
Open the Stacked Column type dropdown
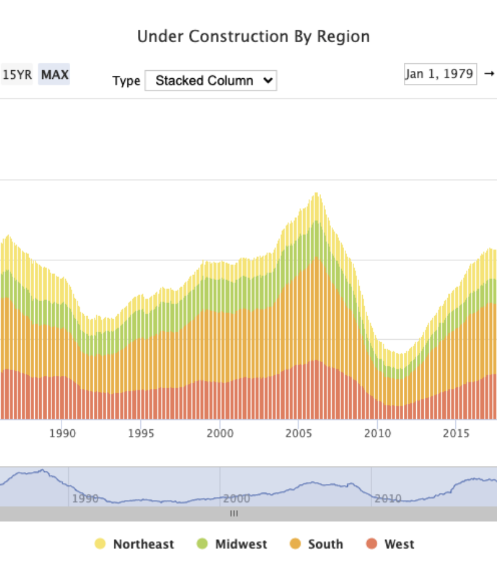211,81
